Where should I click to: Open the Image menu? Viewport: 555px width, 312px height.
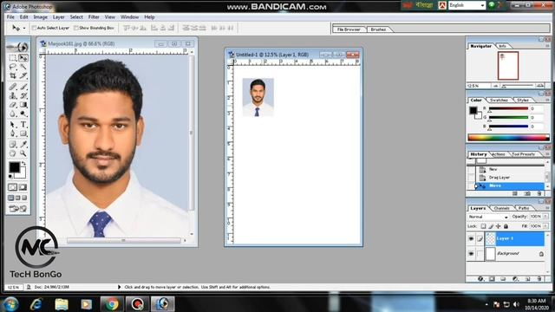coord(41,17)
